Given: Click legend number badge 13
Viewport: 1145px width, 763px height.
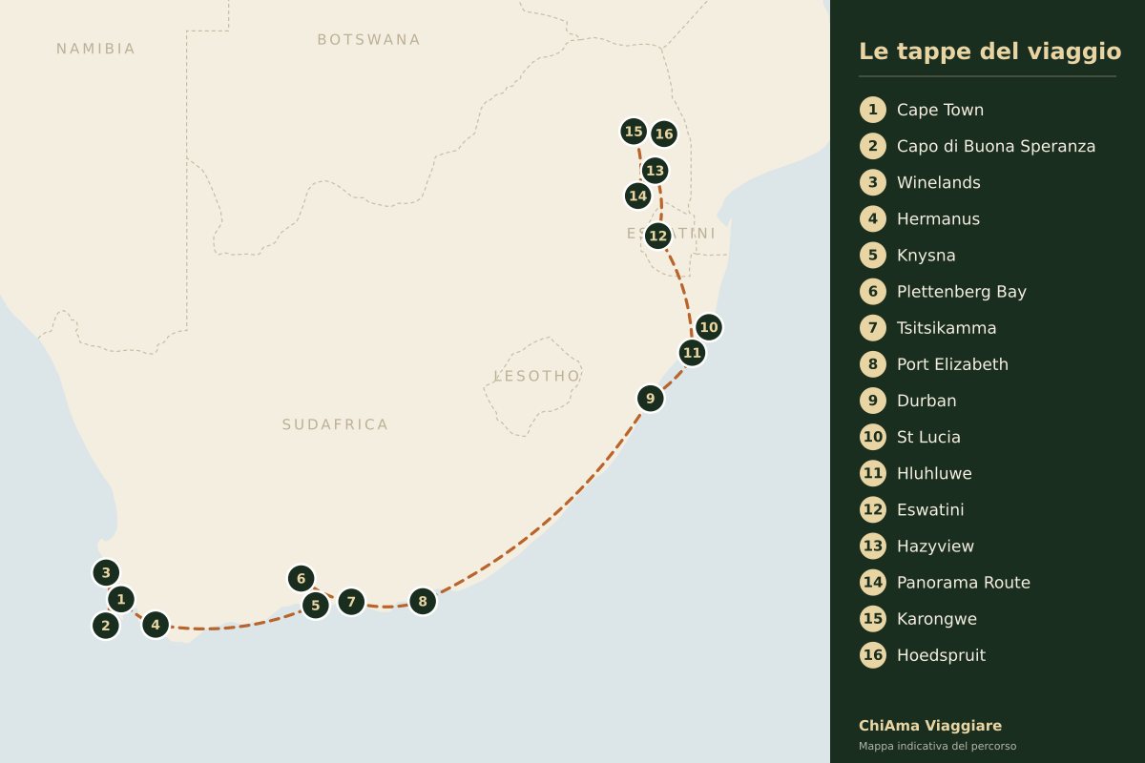Looking at the screenshot, I should click(873, 546).
